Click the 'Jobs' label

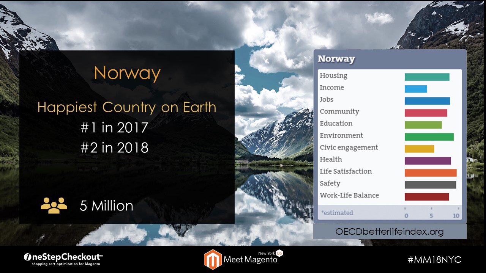tap(327, 99)
